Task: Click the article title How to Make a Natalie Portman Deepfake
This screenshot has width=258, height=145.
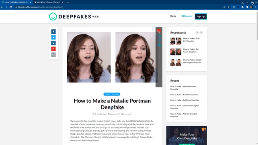Action: pos(112,104)
